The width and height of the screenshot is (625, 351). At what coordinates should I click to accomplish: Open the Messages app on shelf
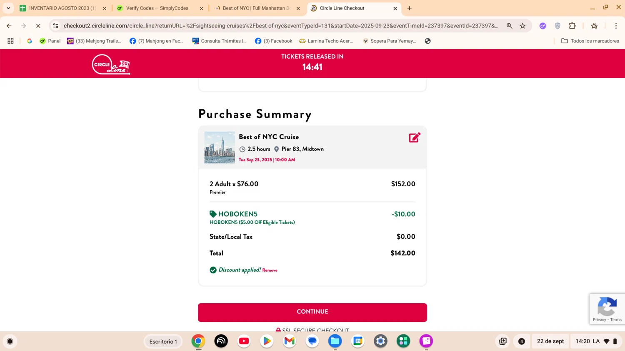tap(312, 341)
